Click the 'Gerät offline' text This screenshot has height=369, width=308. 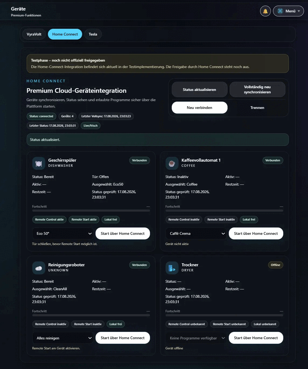click(x=174, y=348)
